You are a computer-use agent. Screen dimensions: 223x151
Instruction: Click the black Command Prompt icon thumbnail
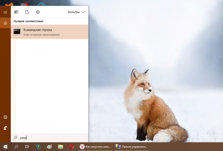click(x=17, y=31)
